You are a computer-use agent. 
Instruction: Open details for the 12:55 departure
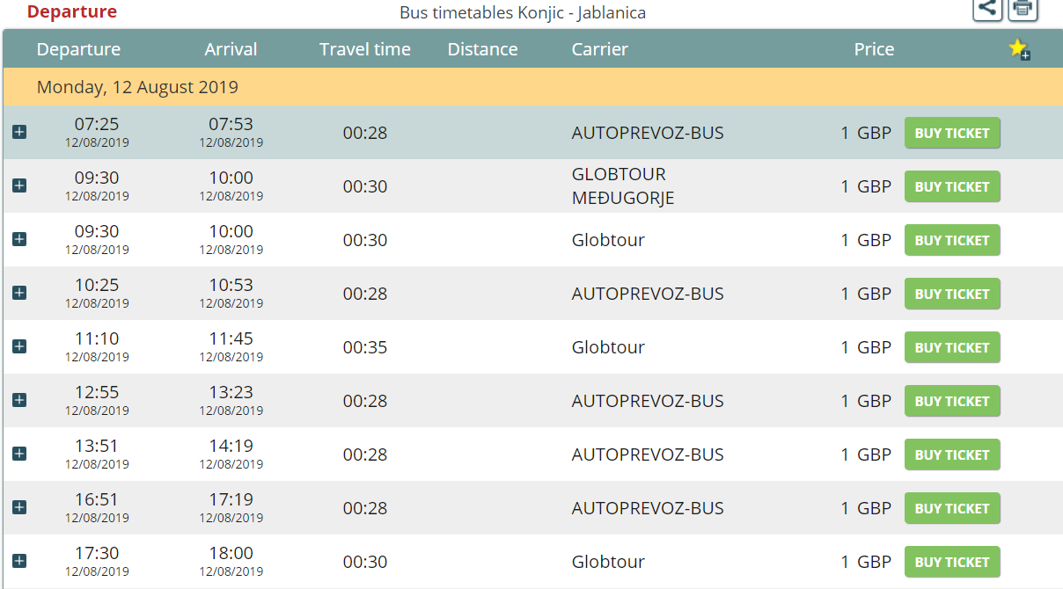pyautogui.click(x=19, y=400)
